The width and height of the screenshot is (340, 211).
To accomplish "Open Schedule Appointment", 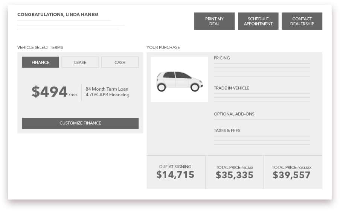I will (258, 21).
